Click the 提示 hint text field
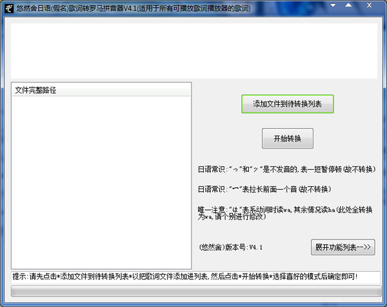 coord(193,277)
